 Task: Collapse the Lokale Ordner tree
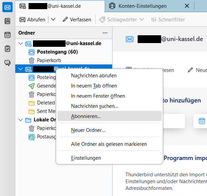tap(21, 120)
